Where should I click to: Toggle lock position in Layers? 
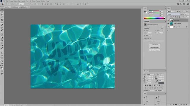pos(175,17)
